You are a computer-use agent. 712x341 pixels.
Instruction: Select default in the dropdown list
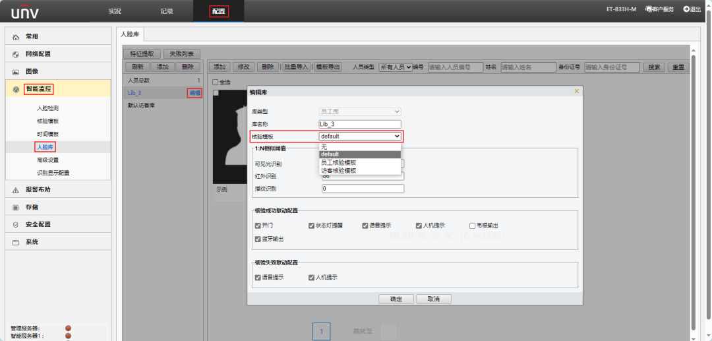pos(360,154)
